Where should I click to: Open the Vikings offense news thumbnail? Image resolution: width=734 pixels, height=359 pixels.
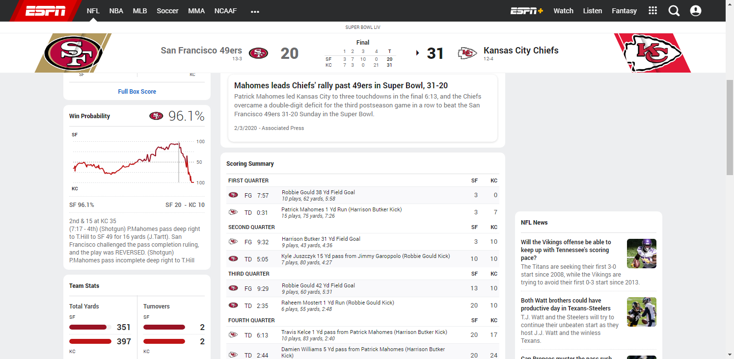click(641, 254)
